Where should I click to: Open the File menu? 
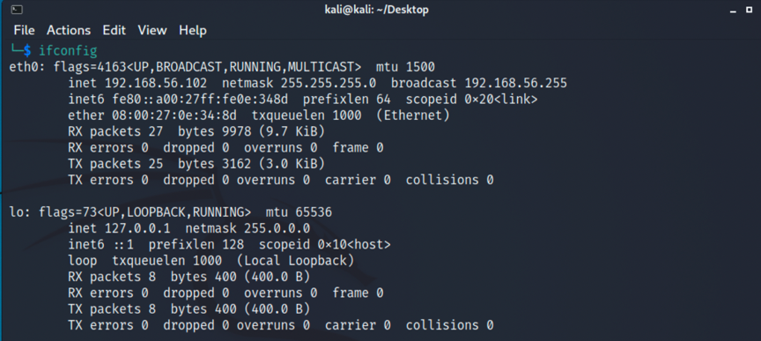25,31
